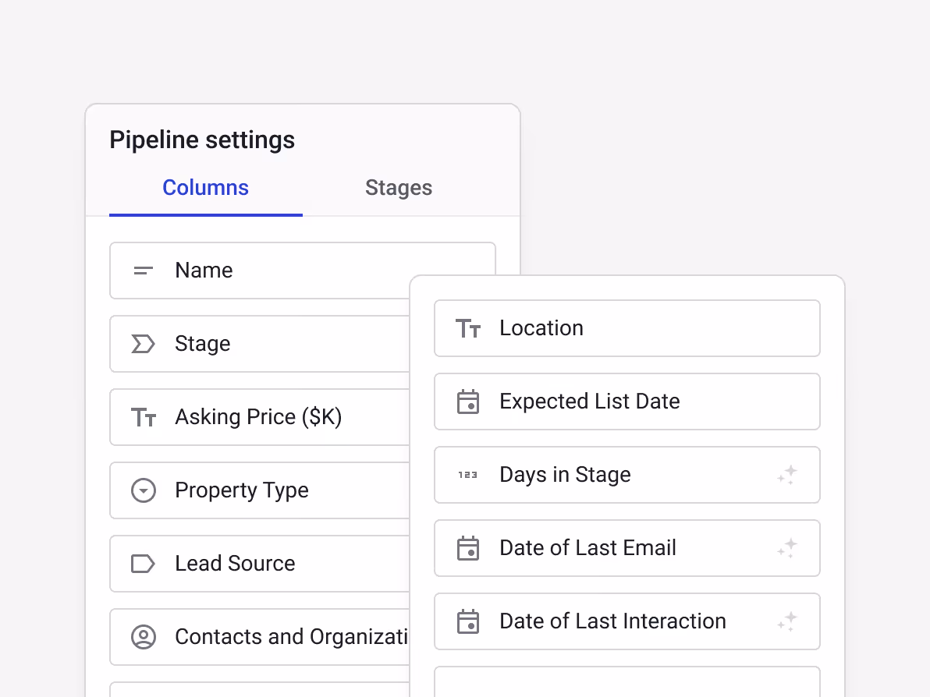Click the Date of Last Interaction calendar icon
The image size is (930, 697).
click(x=468, y=621)
